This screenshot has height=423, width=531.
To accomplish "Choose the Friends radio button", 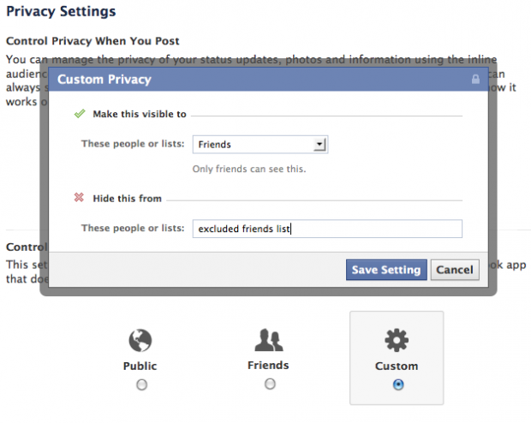I will tap(271, 384).
